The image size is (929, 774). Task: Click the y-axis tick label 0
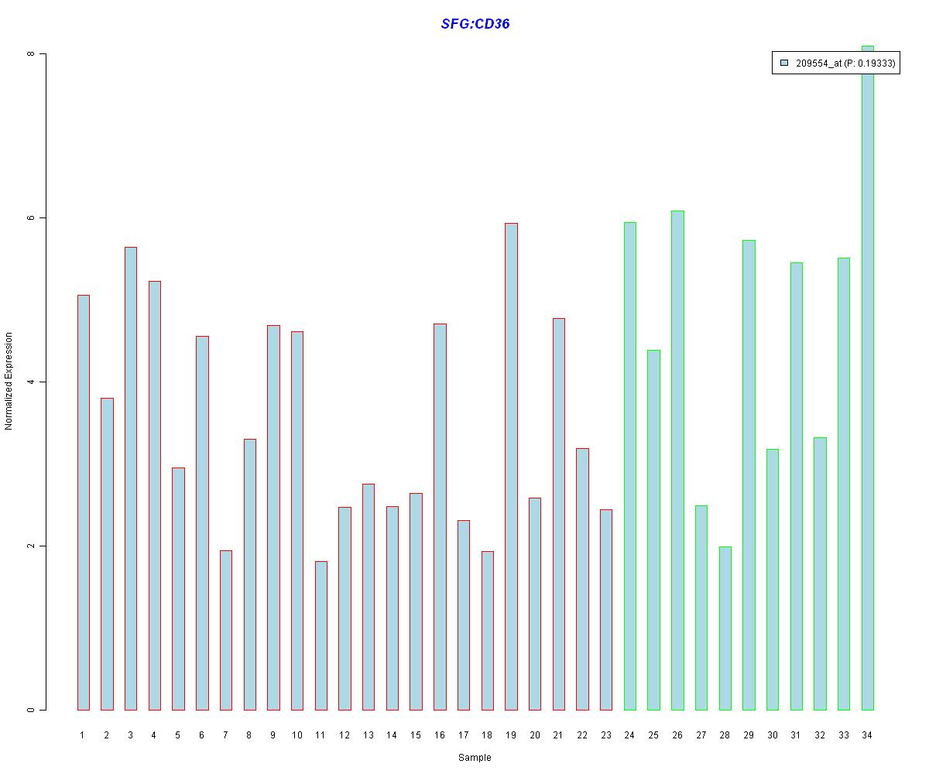31,710
